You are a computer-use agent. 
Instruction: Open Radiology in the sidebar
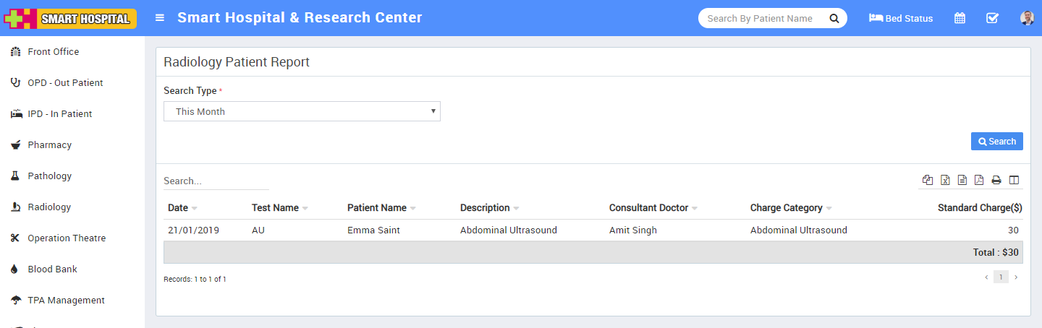click(49, 207)
